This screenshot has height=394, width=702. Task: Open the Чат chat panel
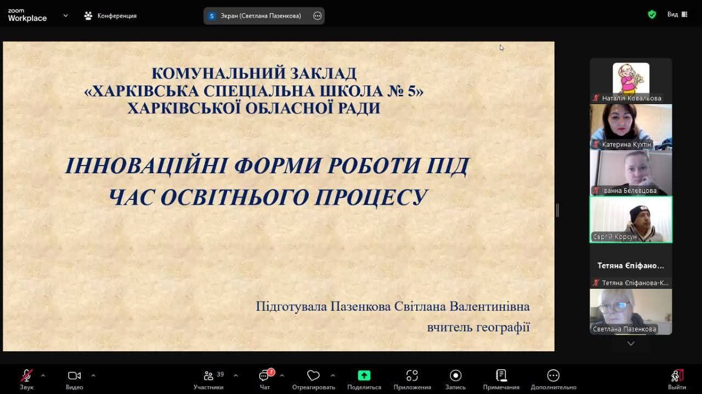[x=265, y=376]
